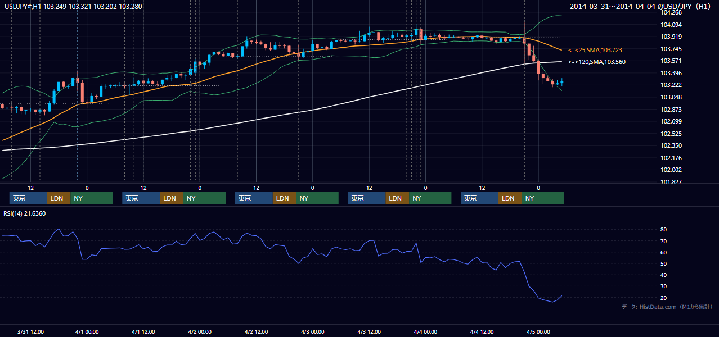Select the 4/3 00:00 date label

(312, 332)
